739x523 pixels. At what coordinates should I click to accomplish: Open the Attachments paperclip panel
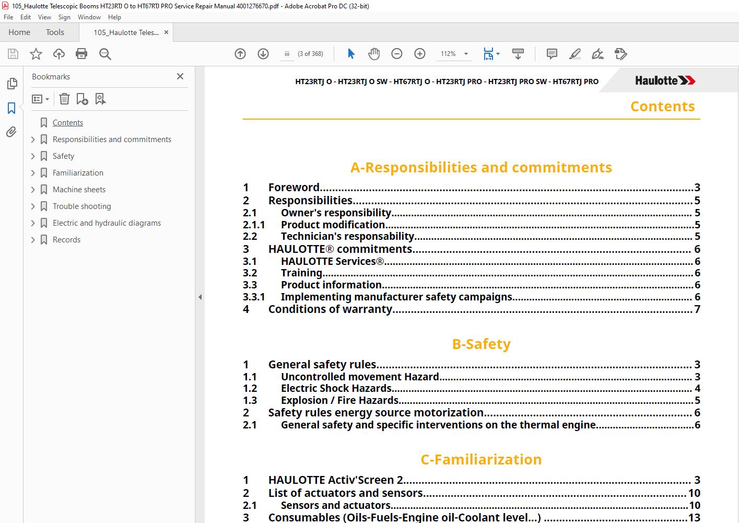point(11,132)
